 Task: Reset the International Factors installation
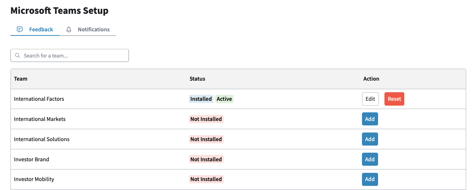point(394,99)
